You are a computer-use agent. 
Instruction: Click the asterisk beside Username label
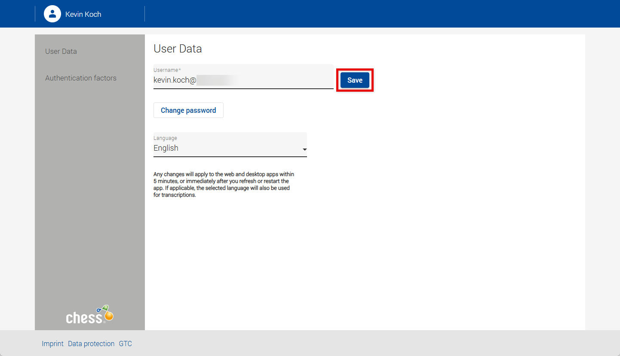point(180,70)
